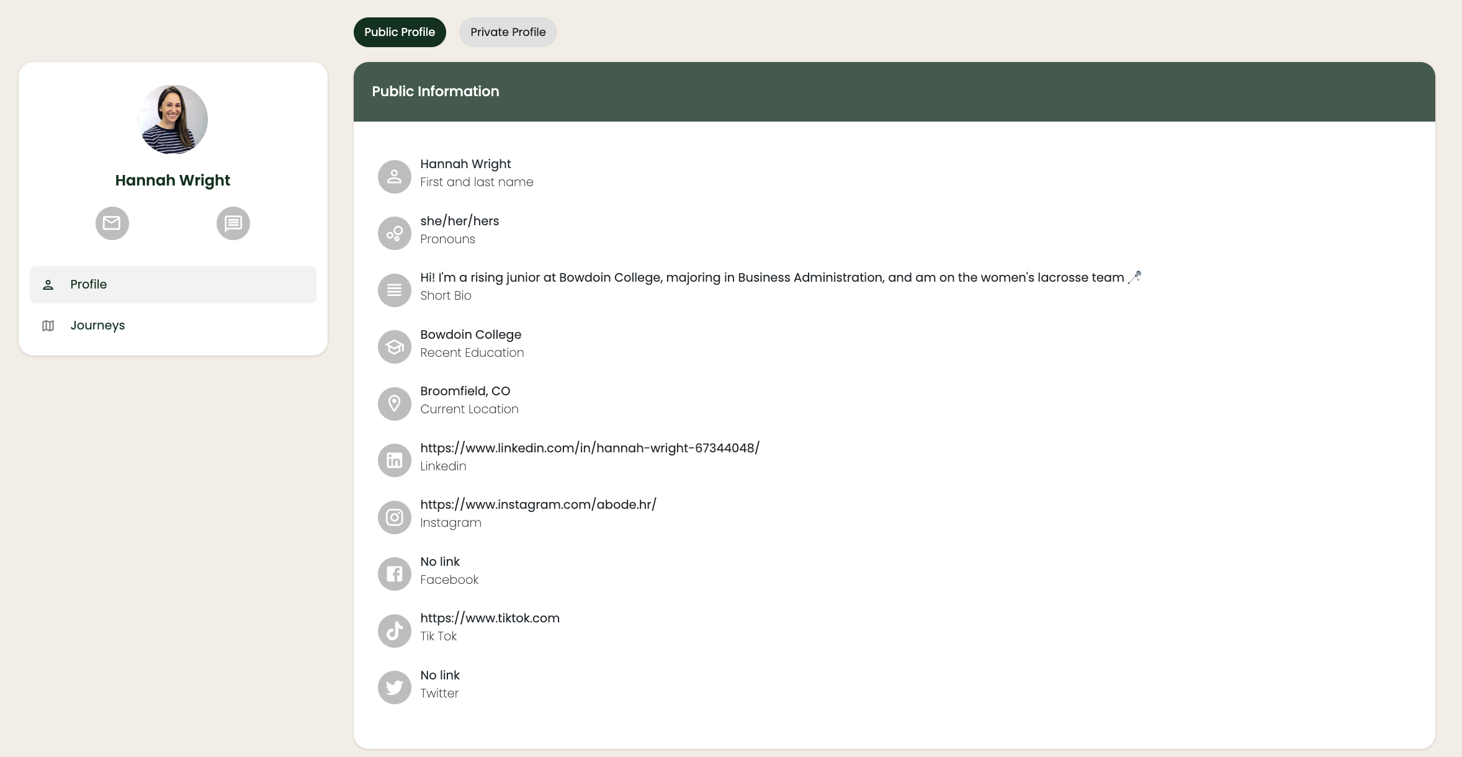Click the Short Bio lines icon

(395, 290)
